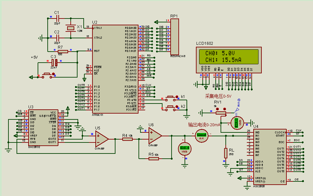Click the right red adjust button on RV1
The width and height of the screenshot is (313, 196).
(x=224, y=109)
